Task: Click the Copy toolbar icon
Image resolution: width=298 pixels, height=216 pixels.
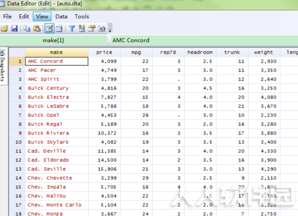Action: point(27,29)
